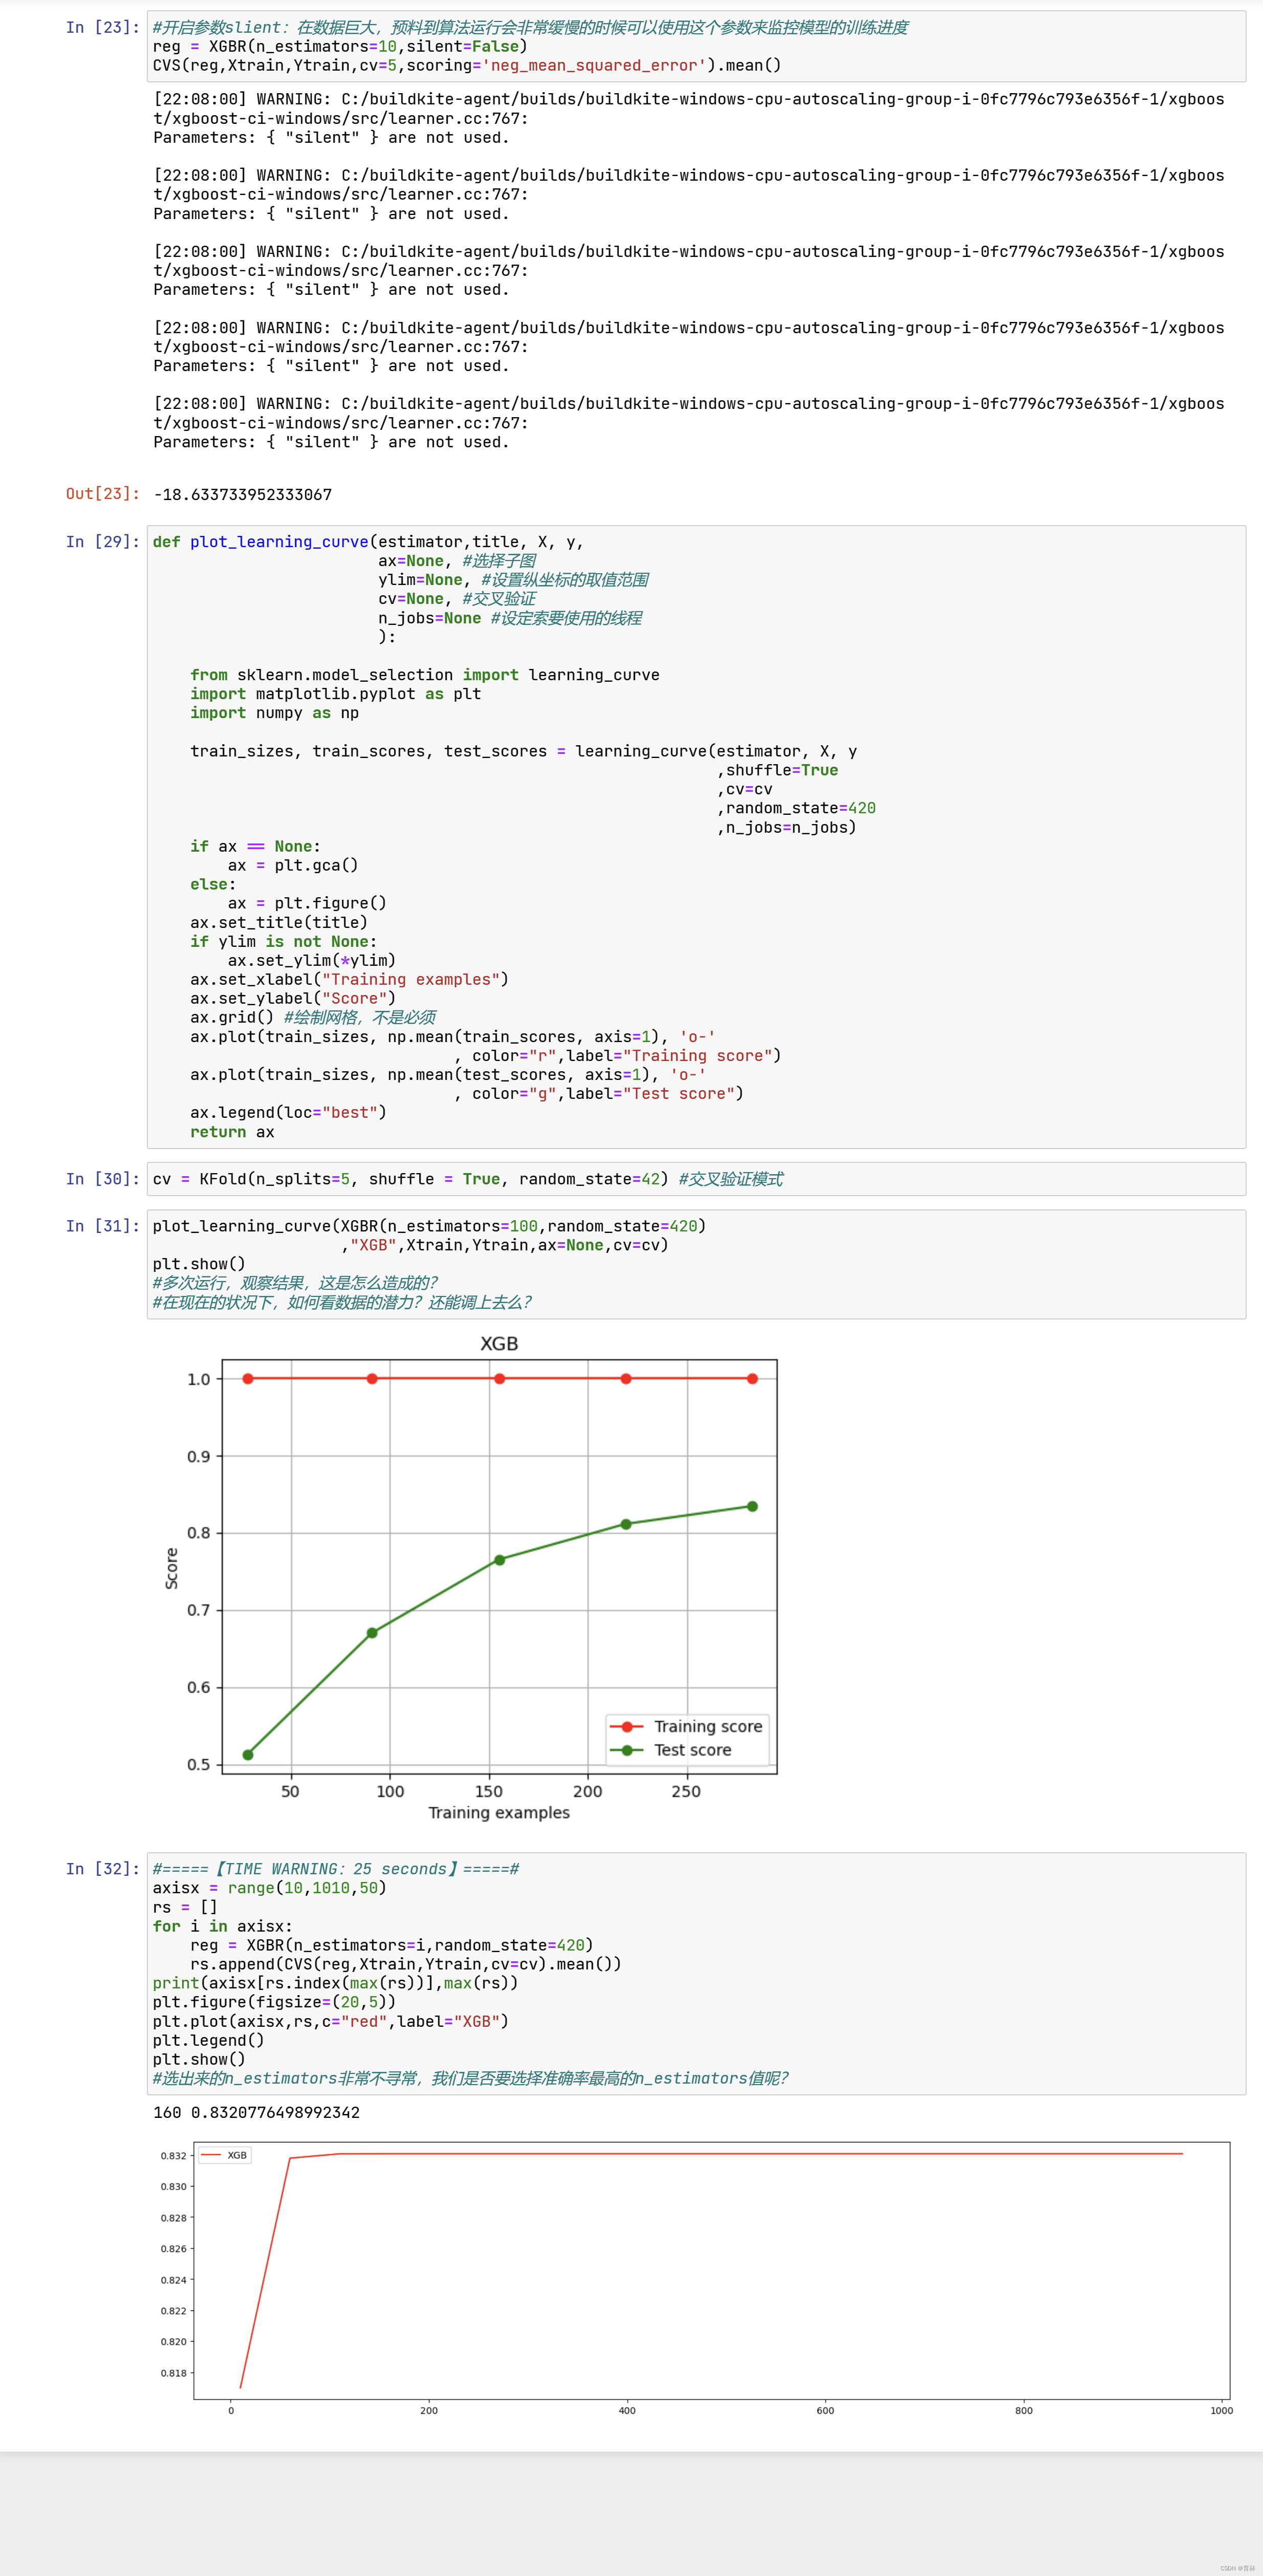This screenshot has height=2576, width=1263.
Task: Click the output text 160 0.8320776498992342
Action: 257,2113
